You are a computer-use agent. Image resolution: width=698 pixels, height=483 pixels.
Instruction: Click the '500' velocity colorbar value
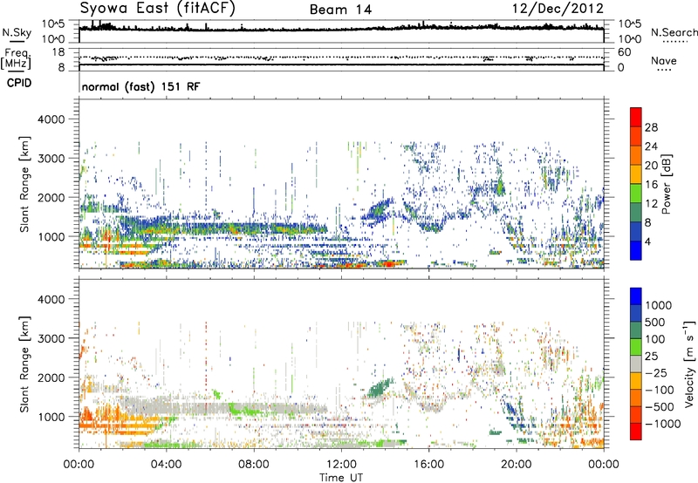(655, 322)
